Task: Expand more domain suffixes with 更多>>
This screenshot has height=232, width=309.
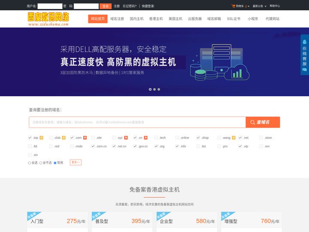Action: click(76, 162)
